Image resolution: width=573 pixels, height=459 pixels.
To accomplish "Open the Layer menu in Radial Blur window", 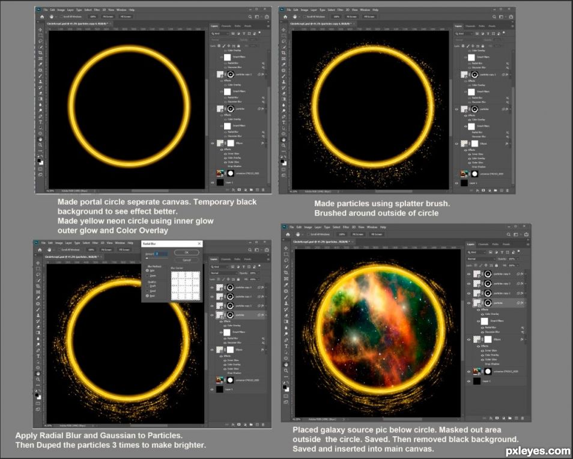I will pos(68,243).
